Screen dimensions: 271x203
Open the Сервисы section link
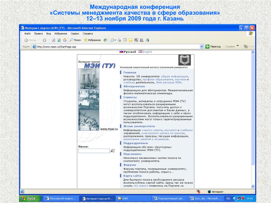(x=130, y=97)
